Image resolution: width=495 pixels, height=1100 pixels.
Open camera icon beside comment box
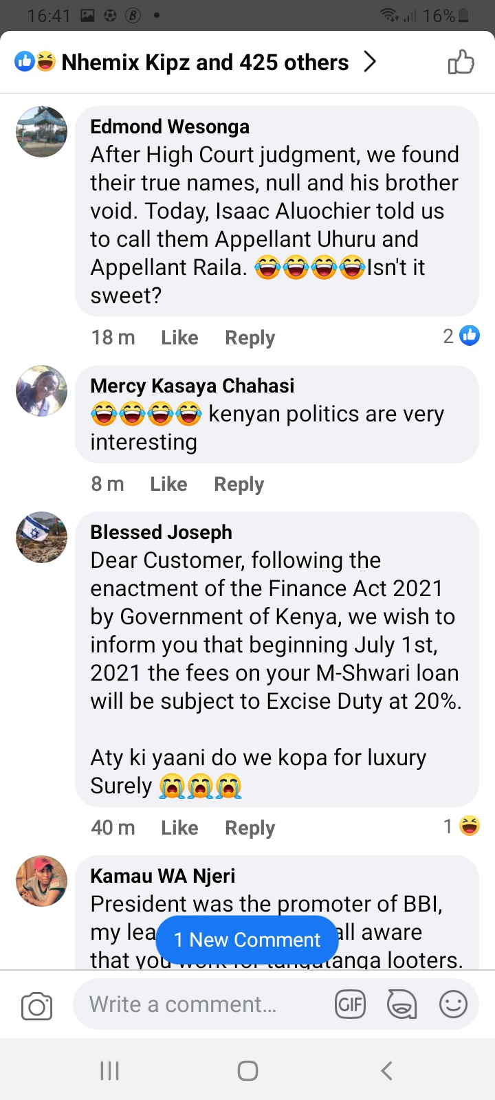36,1006
